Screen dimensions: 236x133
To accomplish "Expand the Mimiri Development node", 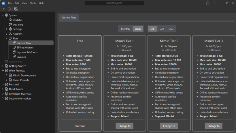I will point(7,75).
